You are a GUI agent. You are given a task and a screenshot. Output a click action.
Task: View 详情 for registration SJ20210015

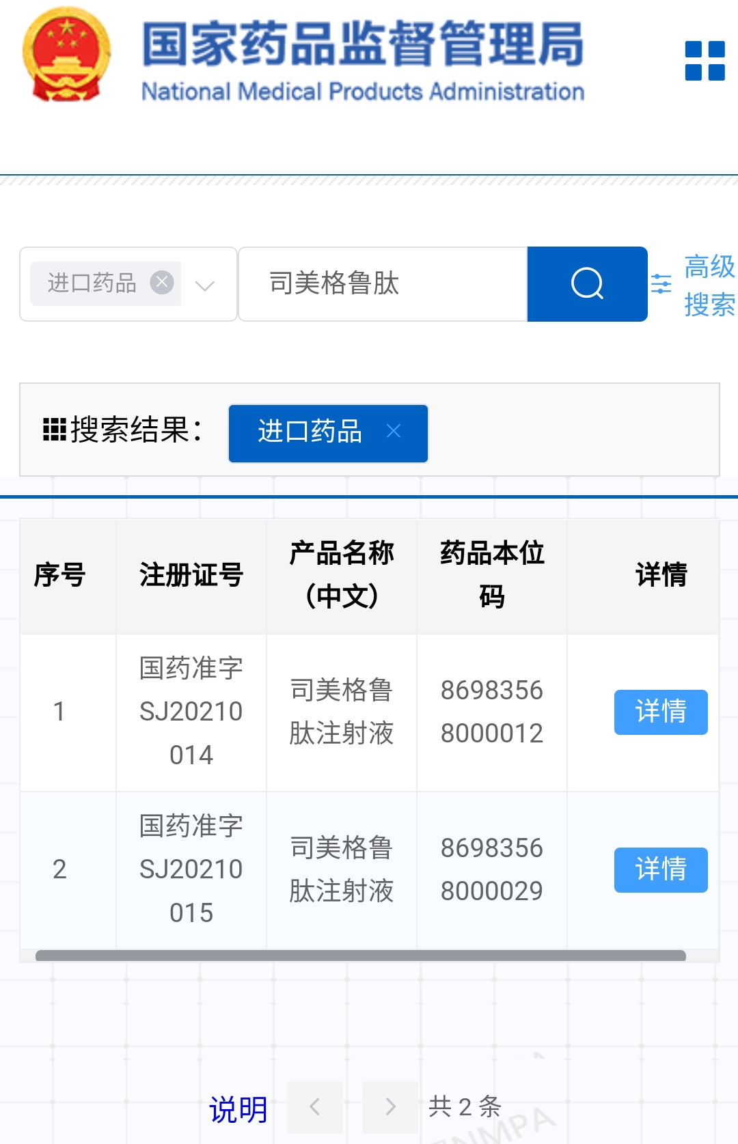(660, 869)
